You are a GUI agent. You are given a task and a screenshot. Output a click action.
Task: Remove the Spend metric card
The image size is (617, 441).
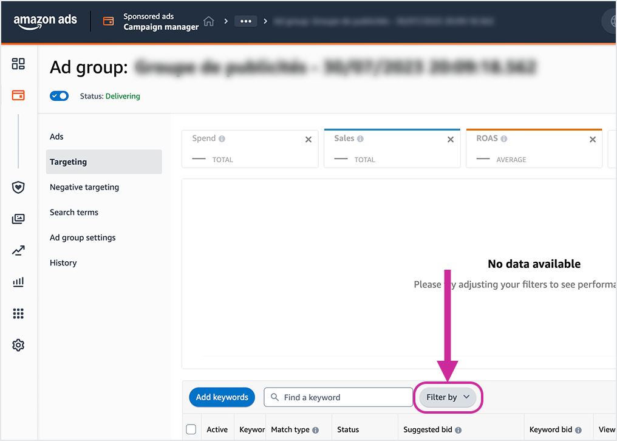click(308, 140)
